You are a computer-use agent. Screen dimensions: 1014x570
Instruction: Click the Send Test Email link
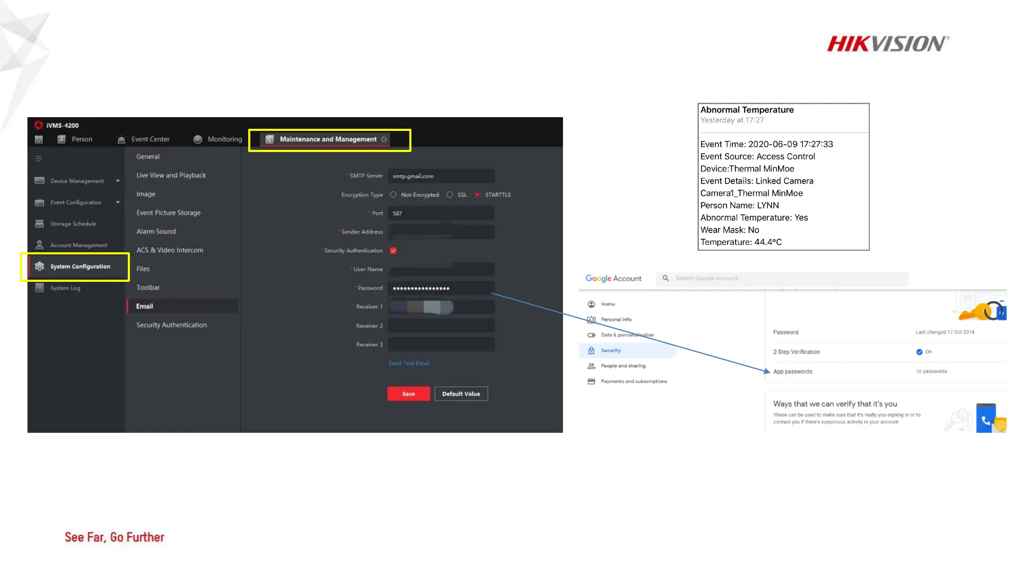pyautogui.click(x=409, y=363)
